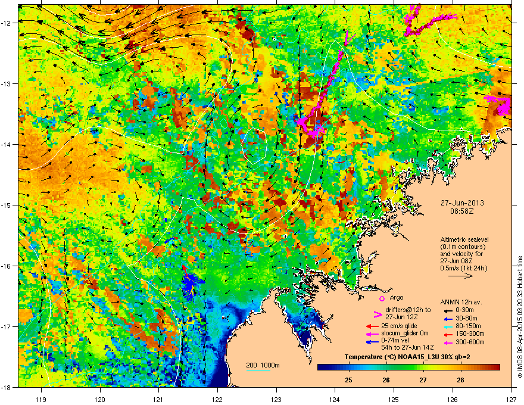Click the 126 longitude axis label
This screenshot has height=405, width=524.
click(x=453, y=399)
